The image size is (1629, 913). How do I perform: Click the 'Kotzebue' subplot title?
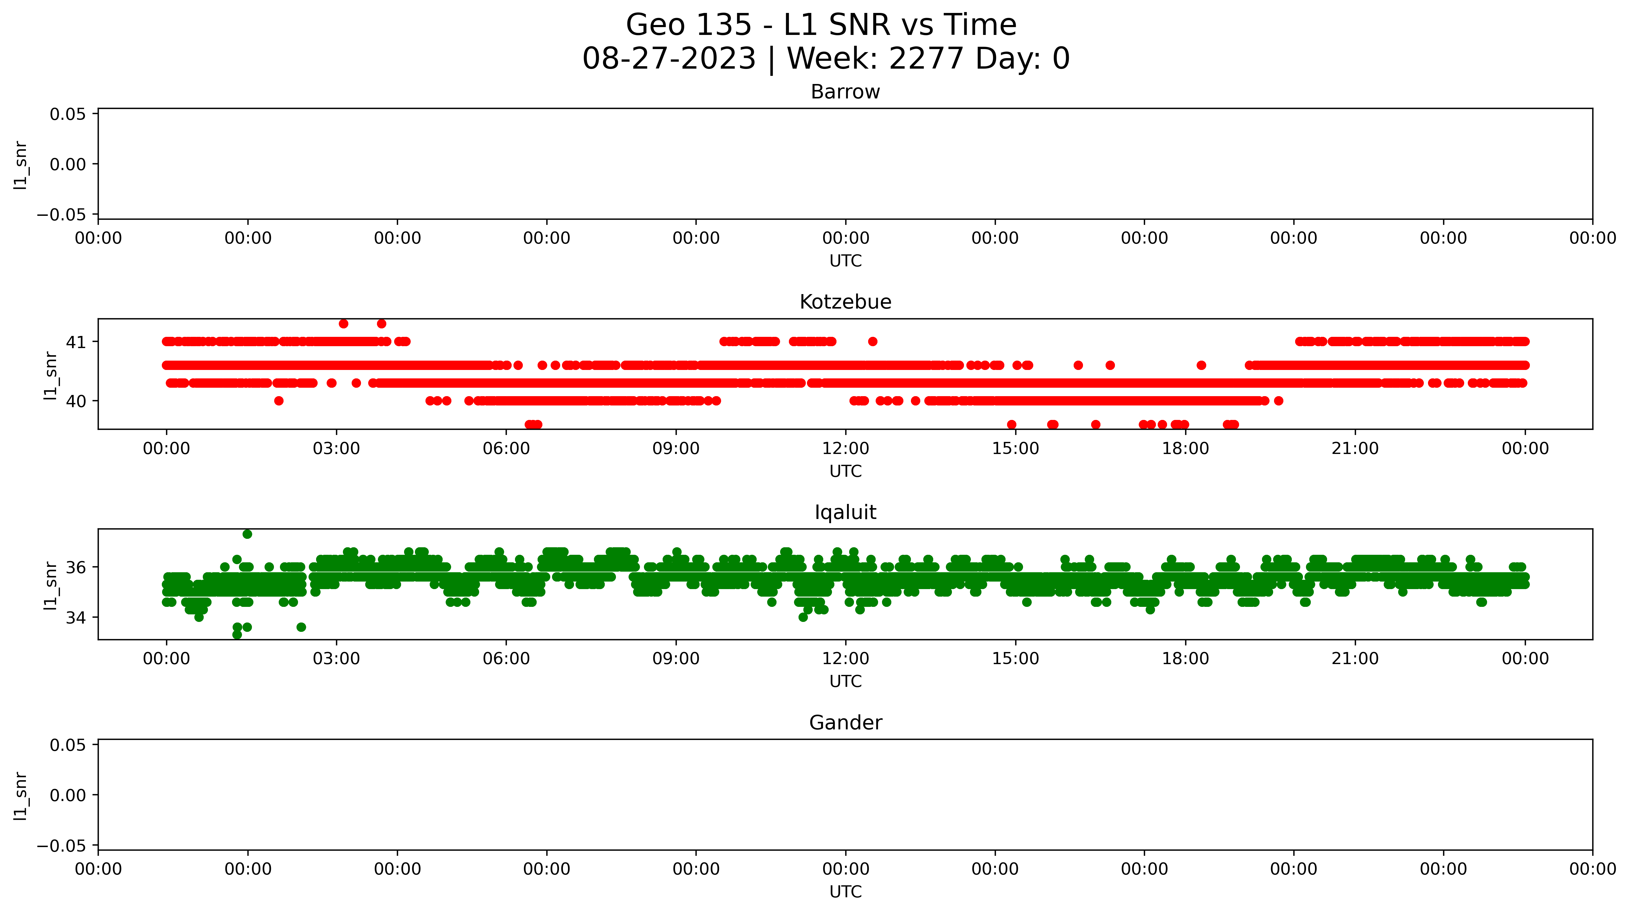846,302
